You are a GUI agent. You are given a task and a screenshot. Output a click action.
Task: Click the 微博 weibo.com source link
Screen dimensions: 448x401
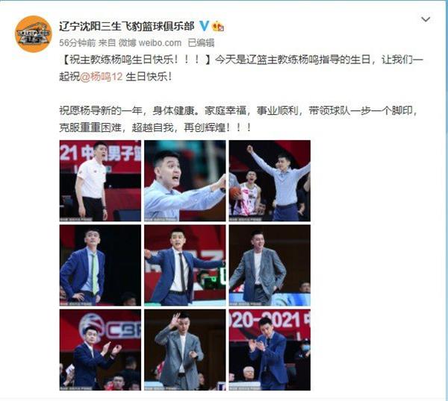pyautogui.click(x=150, y=43)
